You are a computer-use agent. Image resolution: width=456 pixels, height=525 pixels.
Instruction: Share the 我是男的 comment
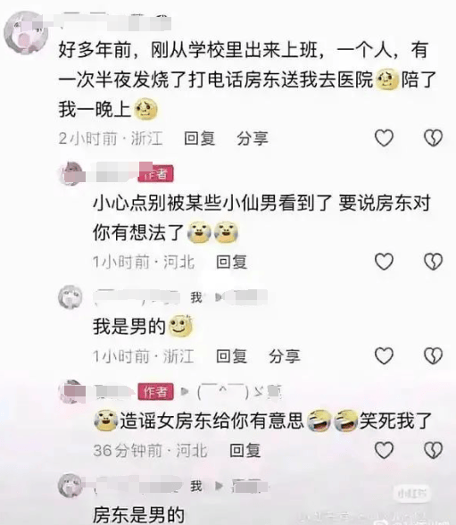pos(285,356)
